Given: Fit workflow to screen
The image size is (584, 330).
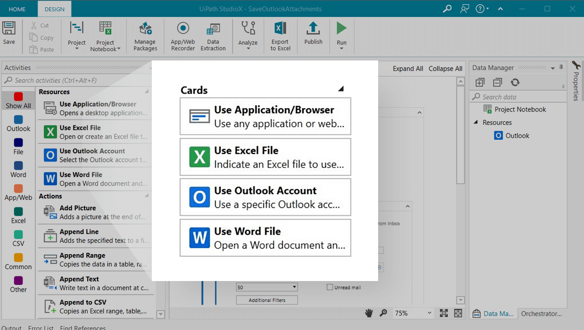Looking at the screenshot, I should click(444, 313).
